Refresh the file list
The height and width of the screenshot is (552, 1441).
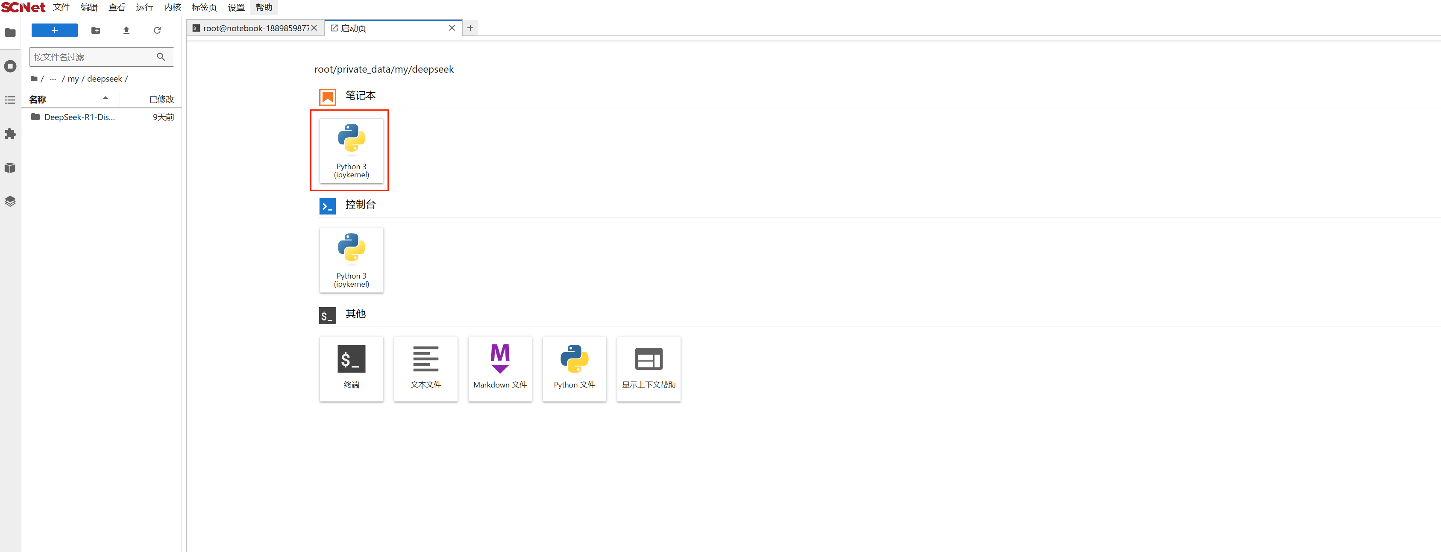pos(157,30)
